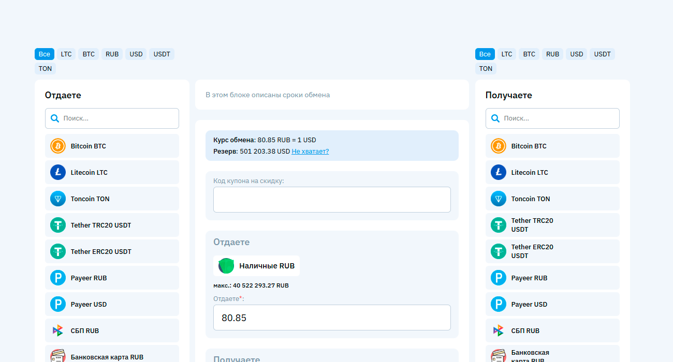Viewport: 673px width, 362px height.
Task: Click the Наличные RUB cash icon
Action: 226,266
